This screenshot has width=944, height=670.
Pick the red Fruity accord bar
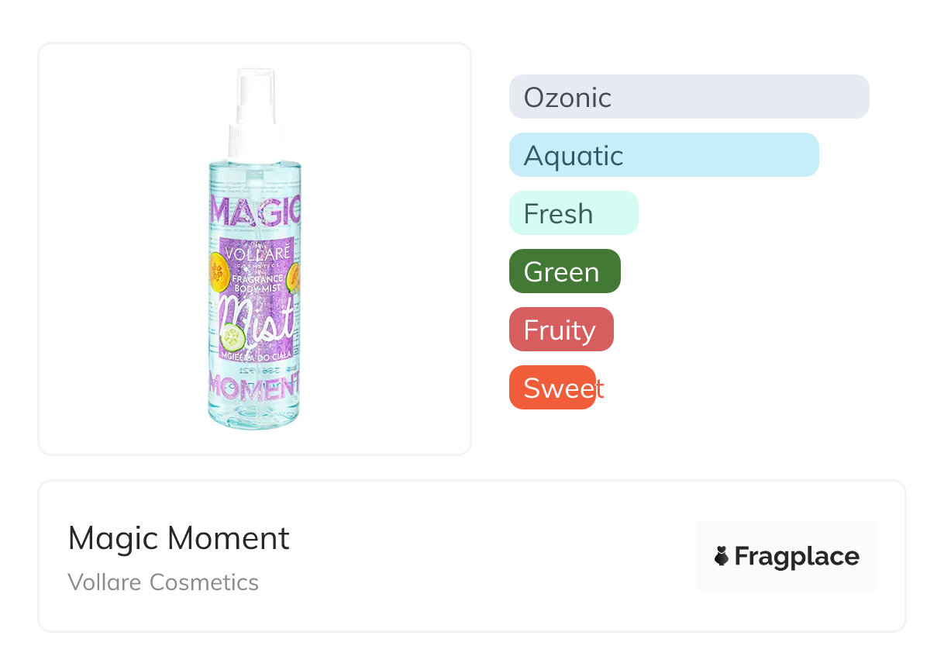click(561, 330)
